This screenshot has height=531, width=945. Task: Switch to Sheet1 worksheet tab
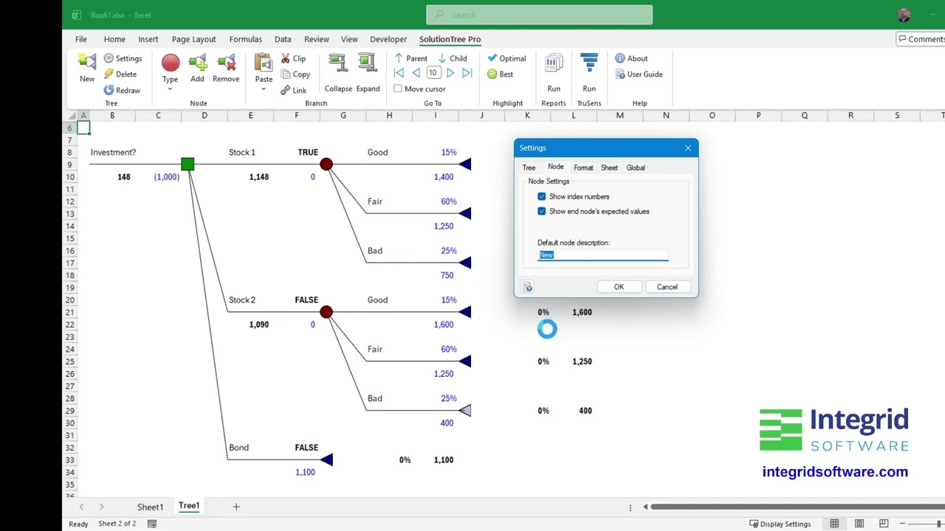click(150, 507)
